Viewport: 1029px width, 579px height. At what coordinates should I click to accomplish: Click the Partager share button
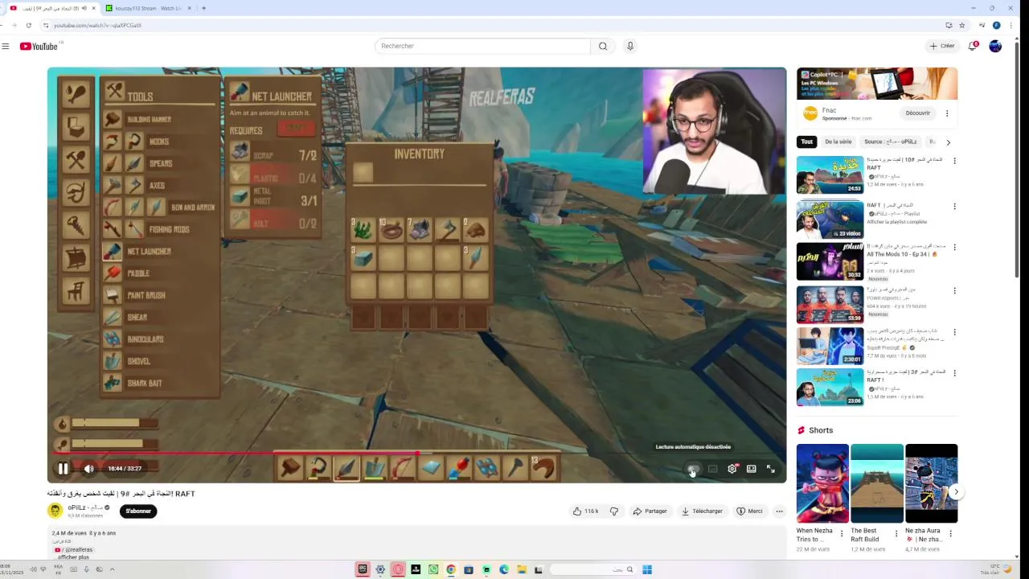(x=650, y=511)
